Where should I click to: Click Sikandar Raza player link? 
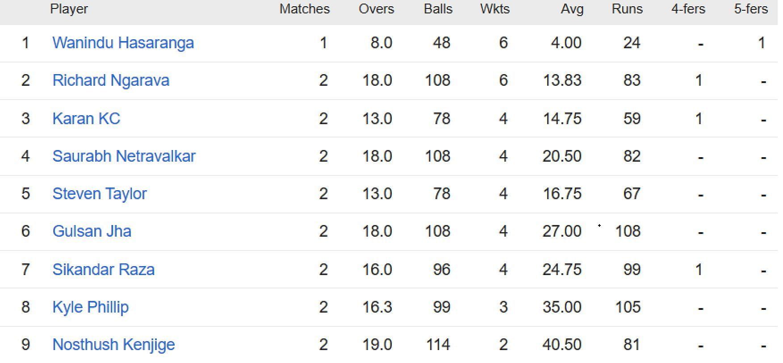tap(103, 269)
